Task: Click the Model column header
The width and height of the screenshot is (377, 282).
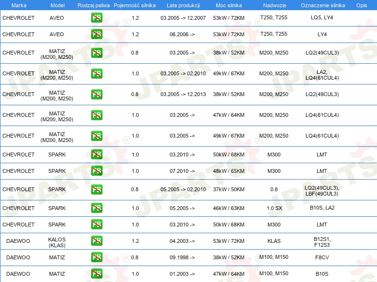Action: pos(57,5)
